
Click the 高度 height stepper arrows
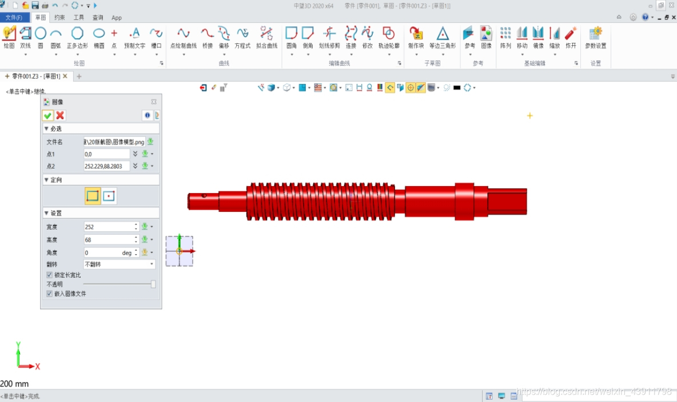coord(136,239)
